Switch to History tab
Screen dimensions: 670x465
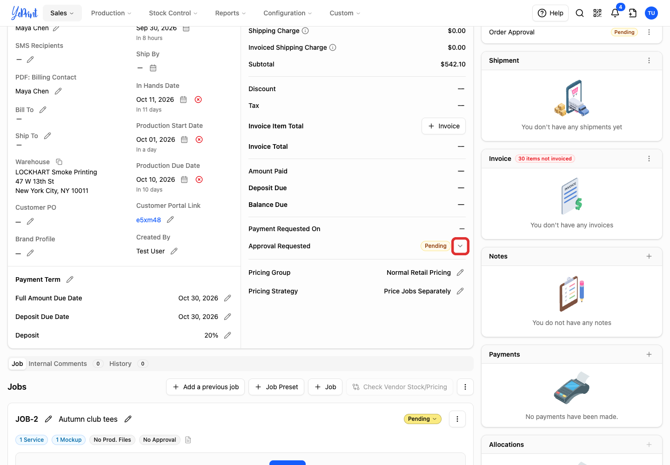(121, 364)
